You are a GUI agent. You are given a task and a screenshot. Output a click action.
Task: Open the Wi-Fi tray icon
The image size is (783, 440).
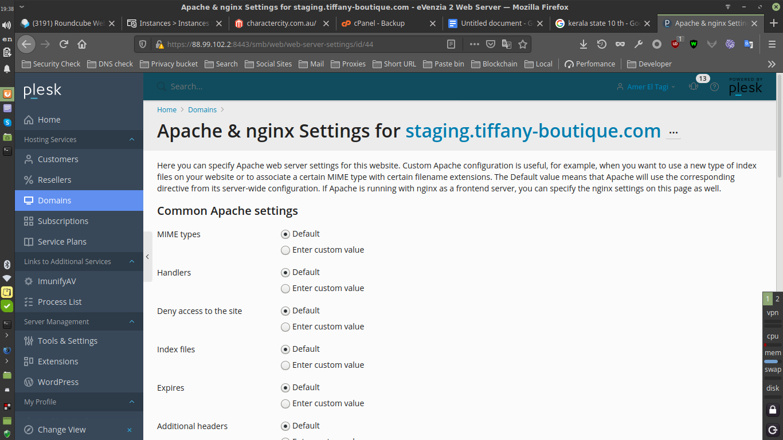(x=7, y=278)
